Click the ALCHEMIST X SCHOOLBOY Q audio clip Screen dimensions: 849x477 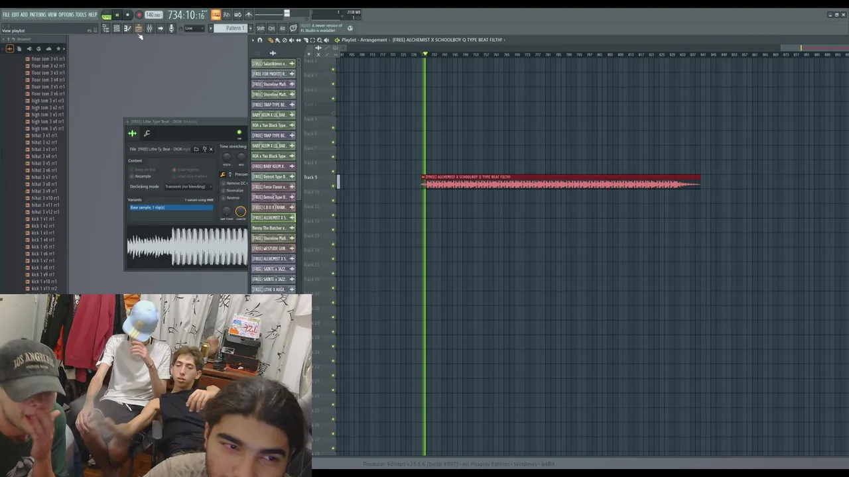(560, 182)
